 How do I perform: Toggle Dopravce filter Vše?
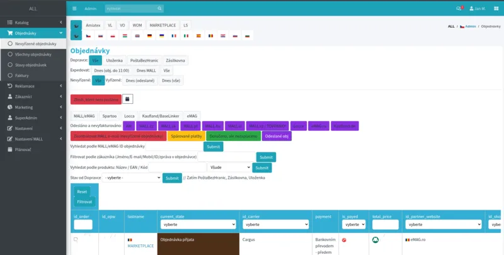pyautogui.click(x=96, y=60)
